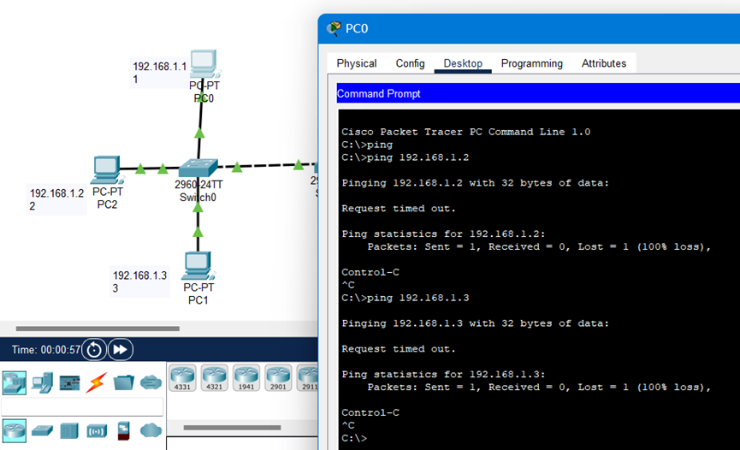Click the 192.168.1.3 note label
This screenshot has width=740, height=450.
(x=139, y=282)
